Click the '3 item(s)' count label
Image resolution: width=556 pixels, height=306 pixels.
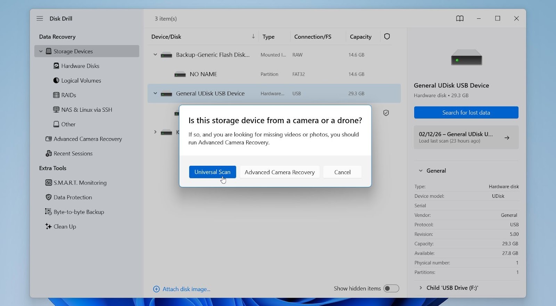166,19
